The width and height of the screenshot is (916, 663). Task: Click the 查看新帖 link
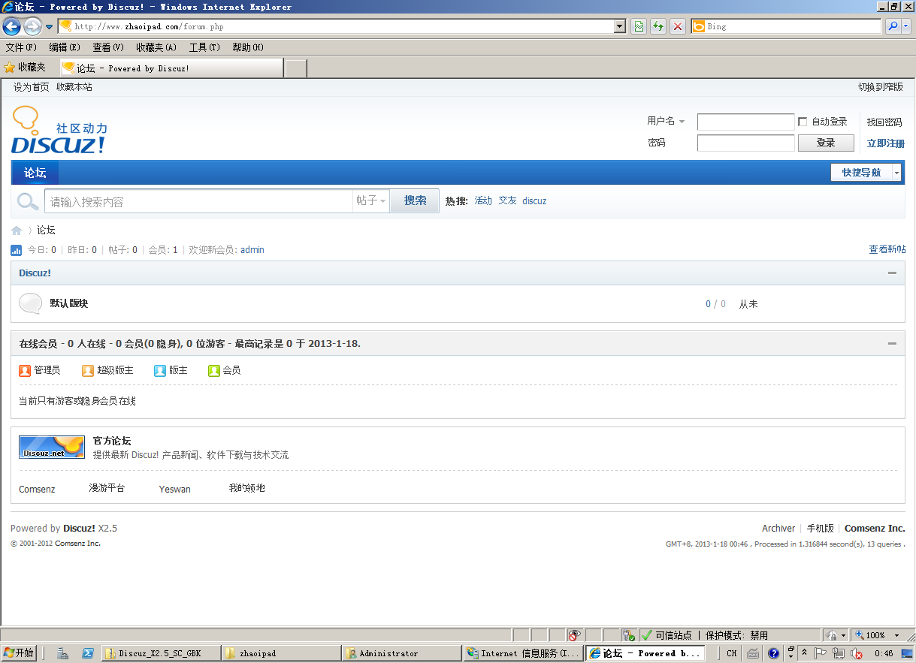click(x=887, y=249)
